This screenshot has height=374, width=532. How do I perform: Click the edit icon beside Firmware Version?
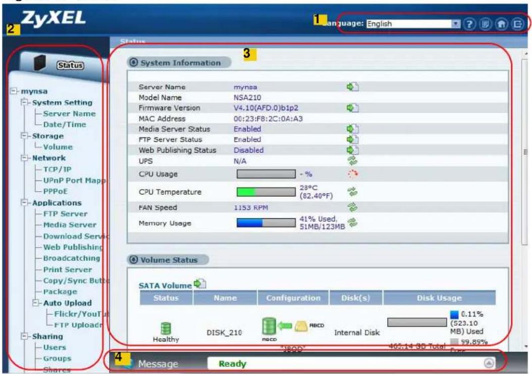pos(352,108)
